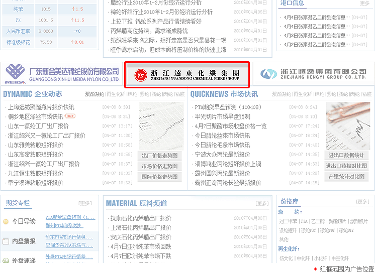Click 聚酯瓶片 in 价格库
Viewport: 375px width, 272px height.
359,221
